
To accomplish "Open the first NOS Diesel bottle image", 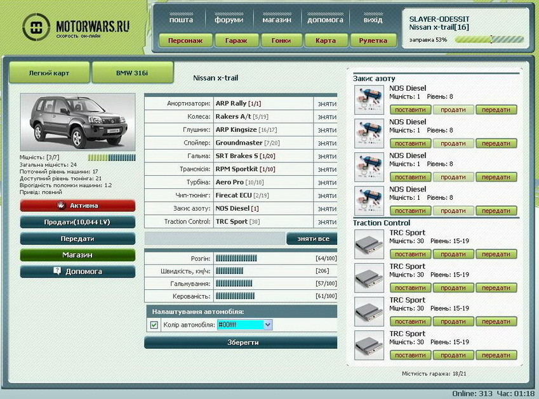I will point(369,100).
